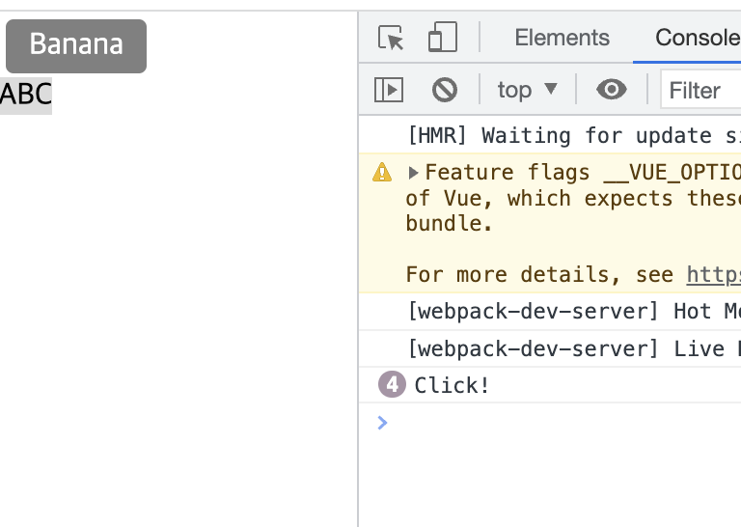This screenshot has width=741, height=527.
Task: Open the top JavaScript context dropdown
Action: 528,90
